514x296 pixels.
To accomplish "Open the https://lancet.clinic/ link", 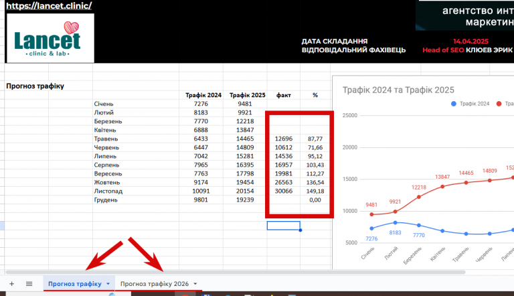I will pos(49,5).
